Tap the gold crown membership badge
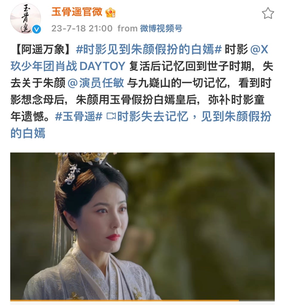Viewport: 285px width, 305px height. [x=110, y=13]
